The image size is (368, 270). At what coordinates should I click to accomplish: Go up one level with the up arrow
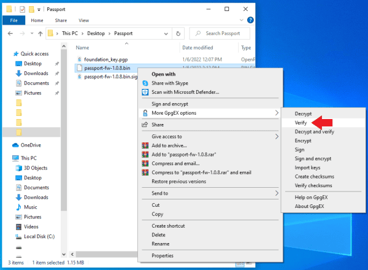pos(40,34)
